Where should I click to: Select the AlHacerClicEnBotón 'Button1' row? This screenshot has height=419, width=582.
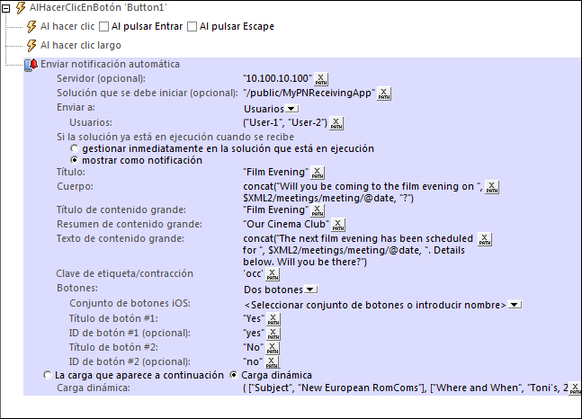[98, 7]
